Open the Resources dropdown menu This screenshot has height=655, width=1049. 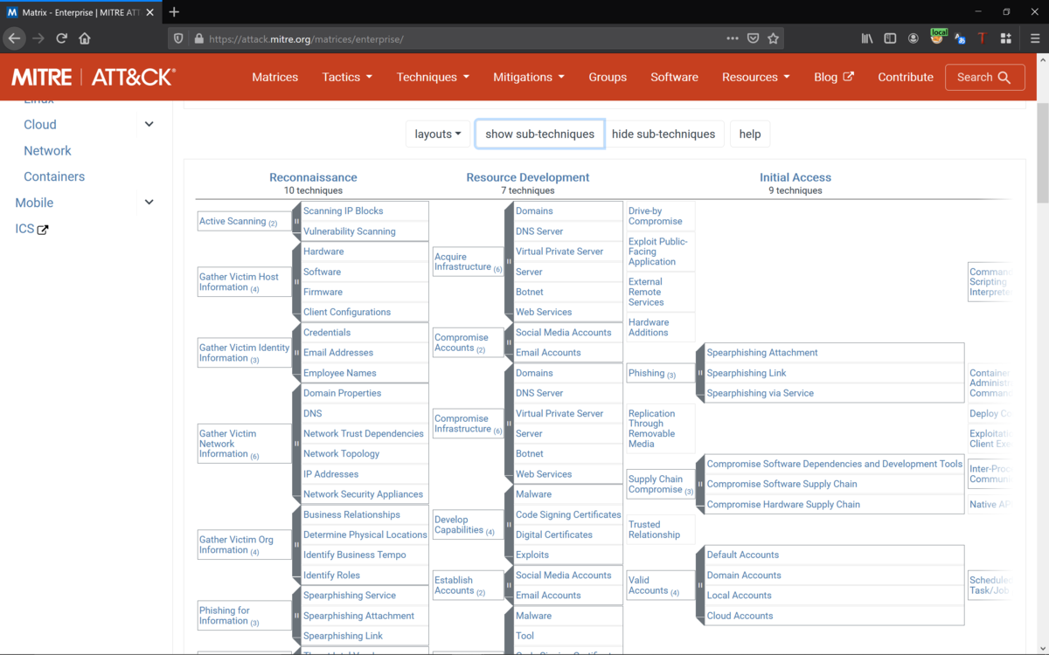[755, 77]
